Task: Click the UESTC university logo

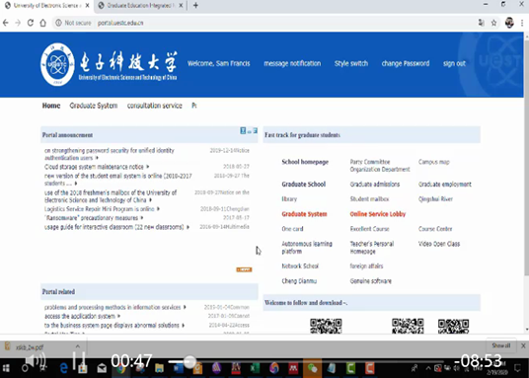Action: tap(57, 64)
